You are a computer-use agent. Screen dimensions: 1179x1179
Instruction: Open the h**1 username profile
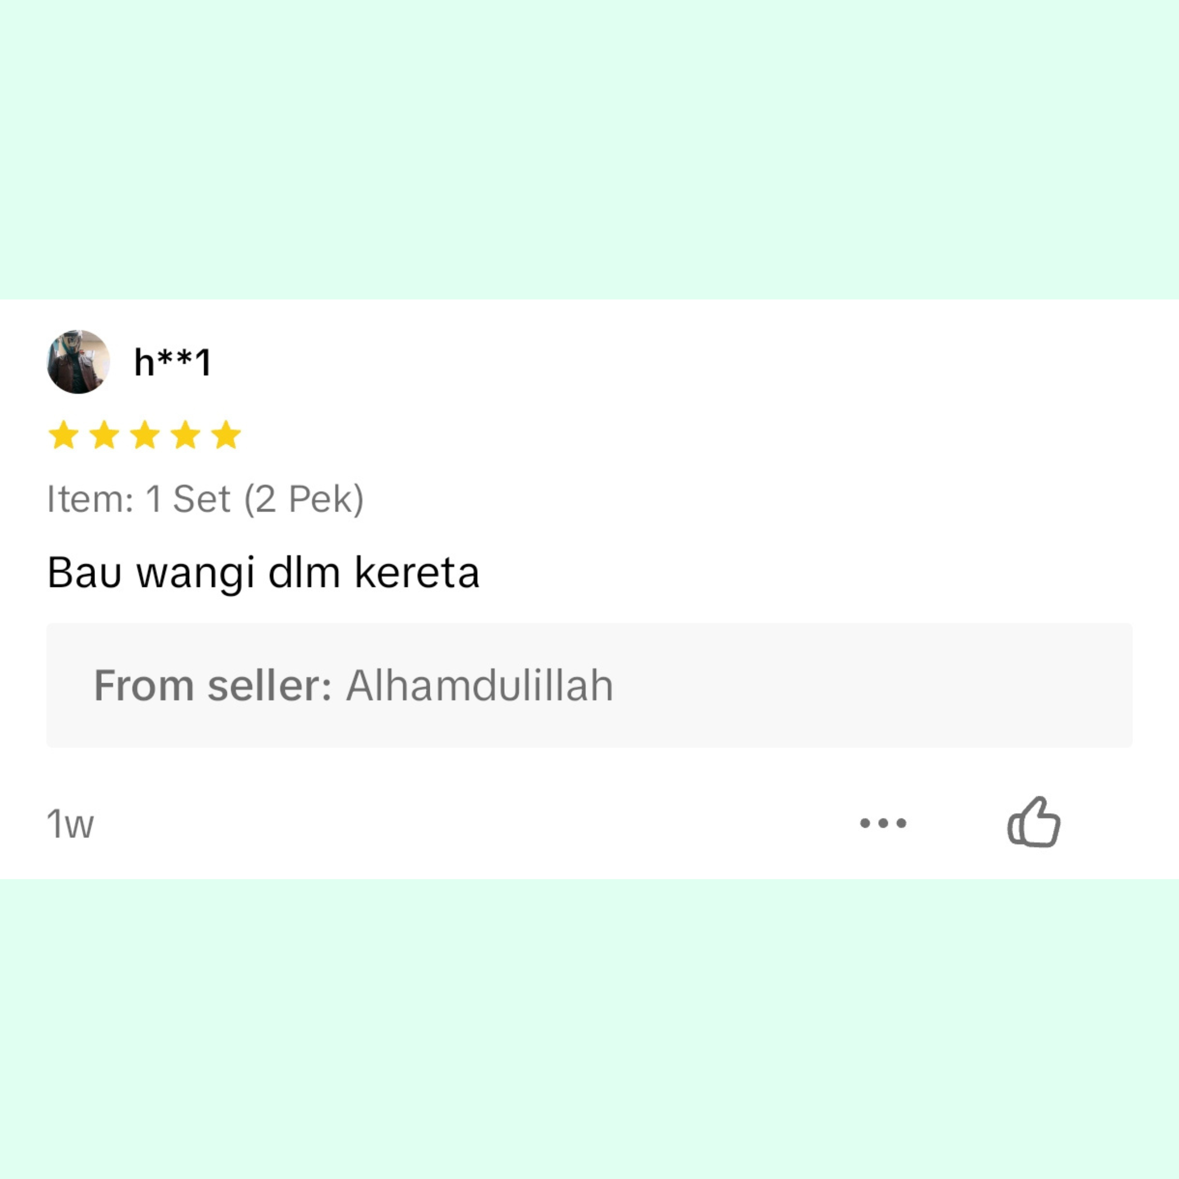click(173, 362)
